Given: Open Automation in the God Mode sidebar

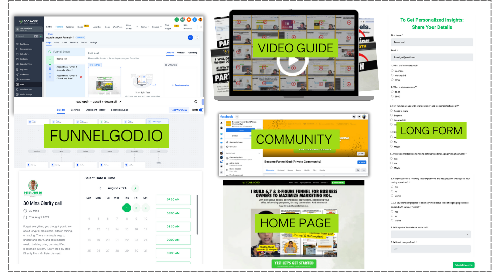Looking at the screenshot, I should tap(25, 79).
